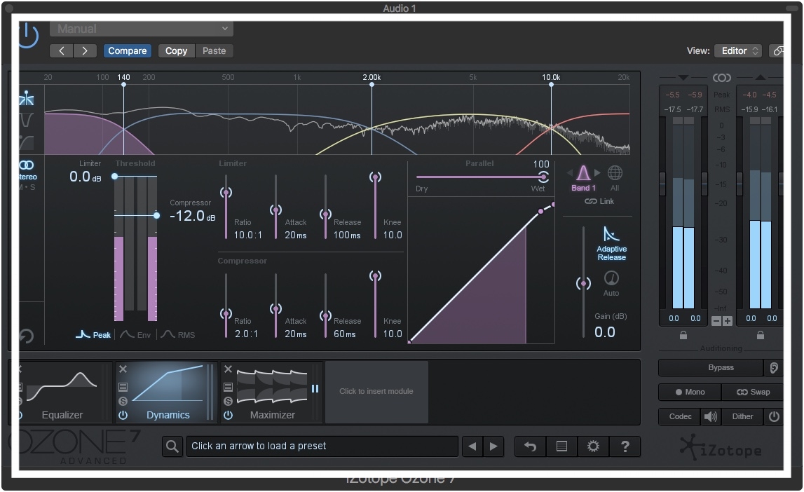
Task: Solo the Dynamics module
Action: [x=123, y=402]
